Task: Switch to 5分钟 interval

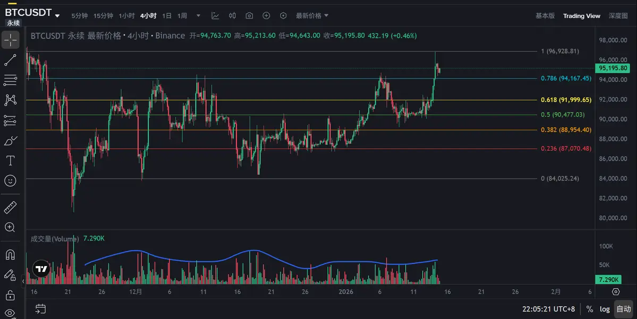Action: 80,16
